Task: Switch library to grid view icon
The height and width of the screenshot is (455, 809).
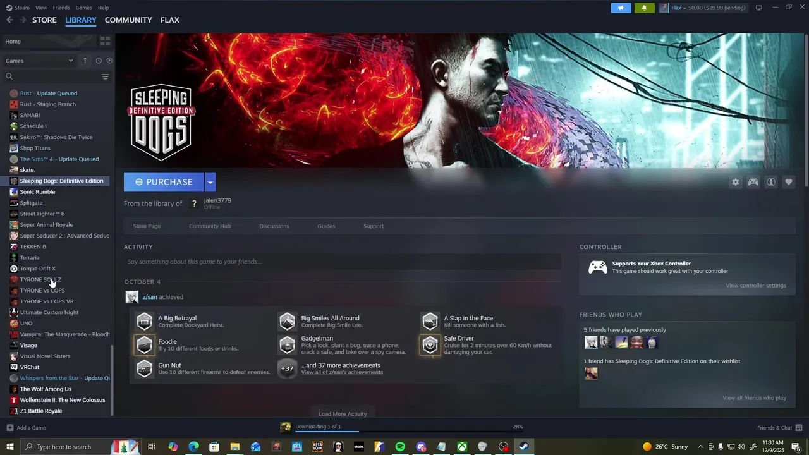Action: pos(105,41)
